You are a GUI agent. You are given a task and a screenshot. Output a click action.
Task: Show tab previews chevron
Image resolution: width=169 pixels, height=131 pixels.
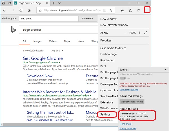59,3
